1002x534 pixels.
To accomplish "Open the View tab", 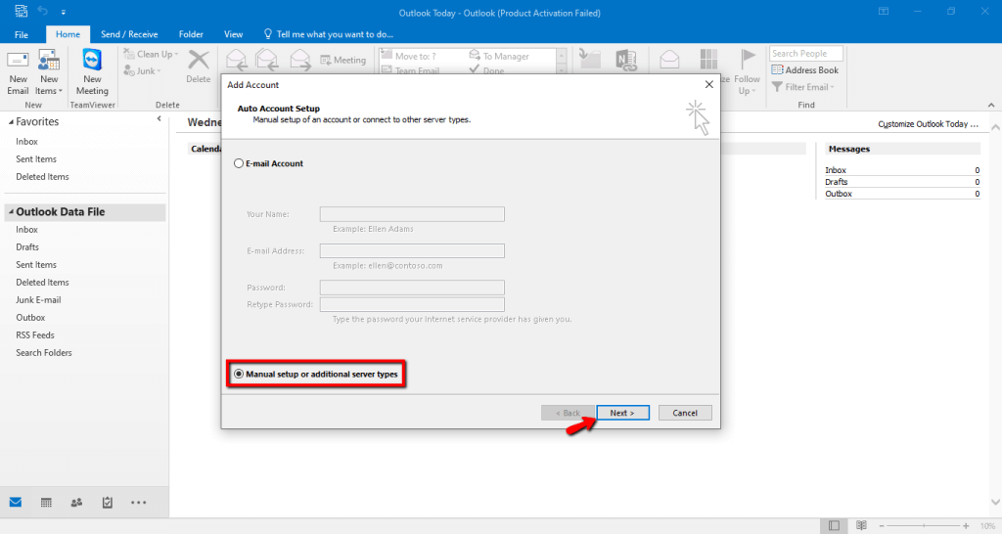I will pyautogui.click(x=233, y=34).
